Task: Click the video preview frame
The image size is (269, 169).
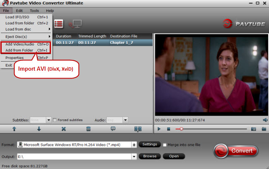Action: pos(211,75)
